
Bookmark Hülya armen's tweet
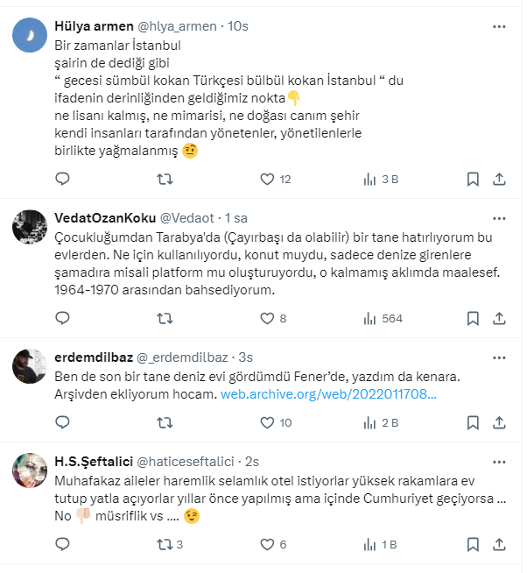(x=473, y=180)
